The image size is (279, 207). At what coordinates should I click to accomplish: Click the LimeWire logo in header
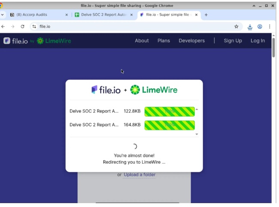(54, 41)
